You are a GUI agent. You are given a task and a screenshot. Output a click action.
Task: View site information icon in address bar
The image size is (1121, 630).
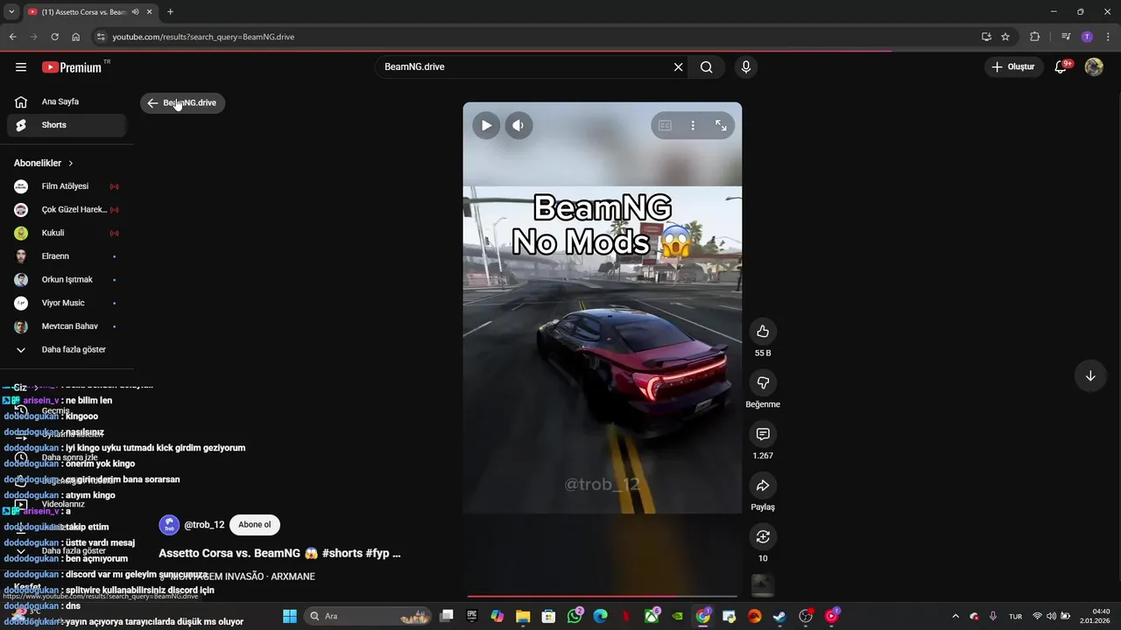point(101,37)
